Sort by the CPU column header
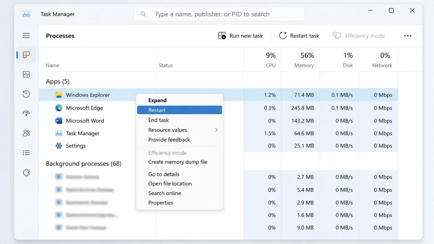This screenshot has height=244, width=434. coord(271,65)
